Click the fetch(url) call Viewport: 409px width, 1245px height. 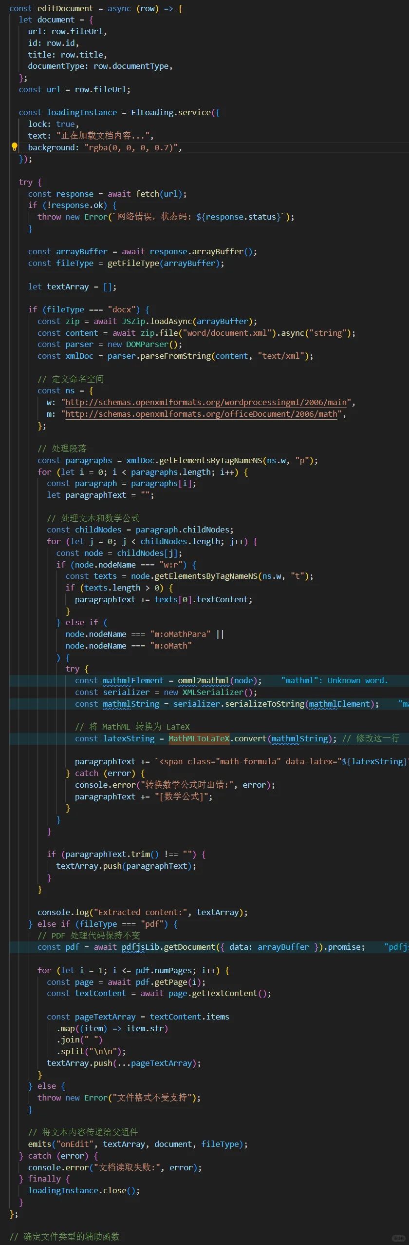pos(159,194)
